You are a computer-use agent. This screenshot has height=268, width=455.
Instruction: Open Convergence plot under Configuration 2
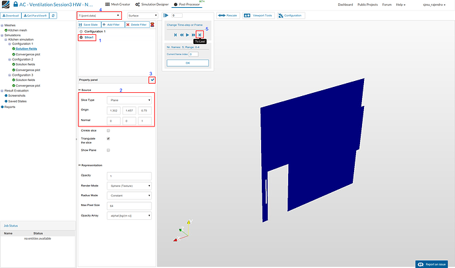tap(28, 70)
